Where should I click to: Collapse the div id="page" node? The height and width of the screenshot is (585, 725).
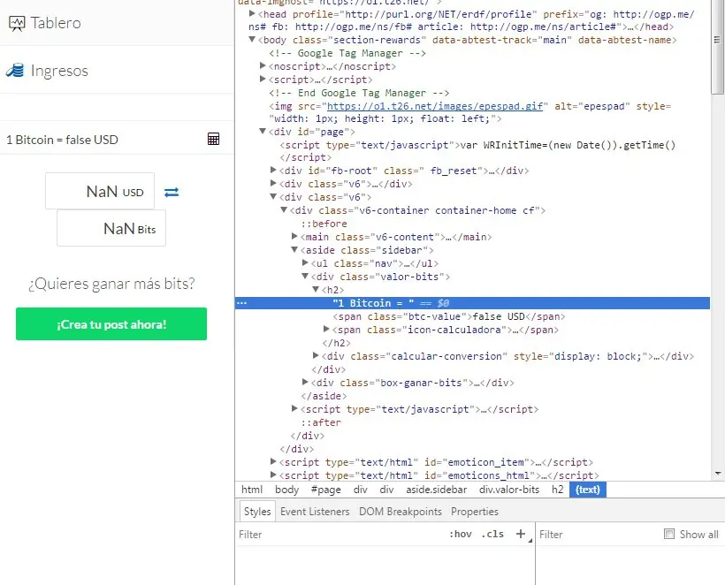[263, 132]
